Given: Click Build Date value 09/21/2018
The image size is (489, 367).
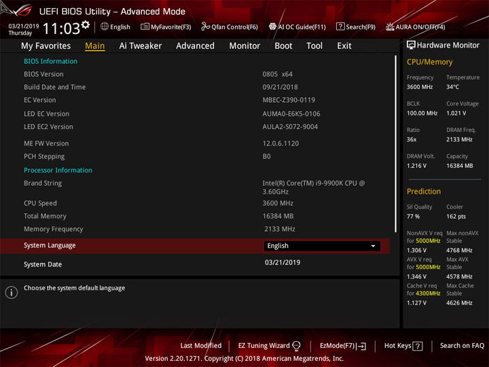Looking at the screenshot, I should click(x=280, y=87).
